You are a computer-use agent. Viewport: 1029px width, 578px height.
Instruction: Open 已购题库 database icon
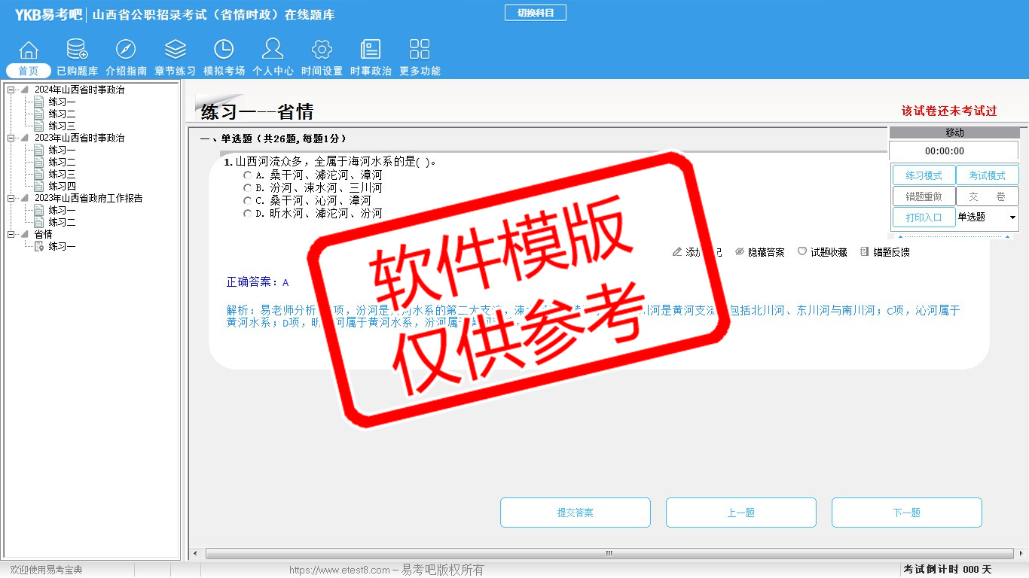pyautogui.click(x=77, y=50)
